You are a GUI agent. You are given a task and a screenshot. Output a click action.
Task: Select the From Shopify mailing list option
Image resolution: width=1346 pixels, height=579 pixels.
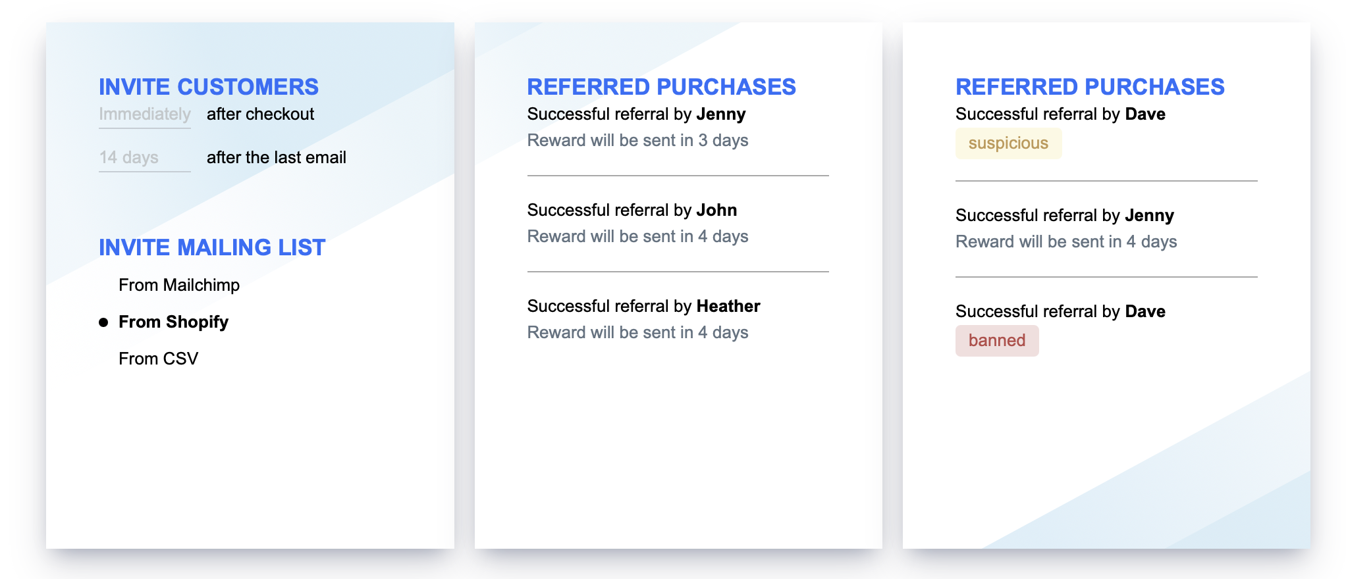pyautogui.click(x=173, y=322)
